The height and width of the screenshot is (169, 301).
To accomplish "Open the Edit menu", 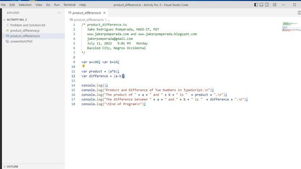I will coord(12,5).
